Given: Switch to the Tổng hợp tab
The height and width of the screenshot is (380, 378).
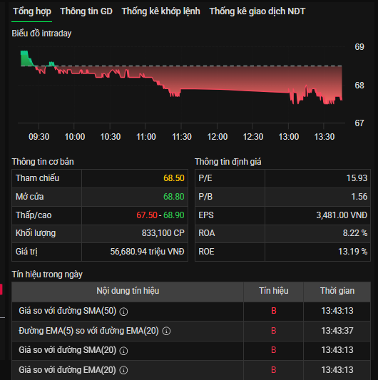Looking at the screenshot, I should (32, 11).
